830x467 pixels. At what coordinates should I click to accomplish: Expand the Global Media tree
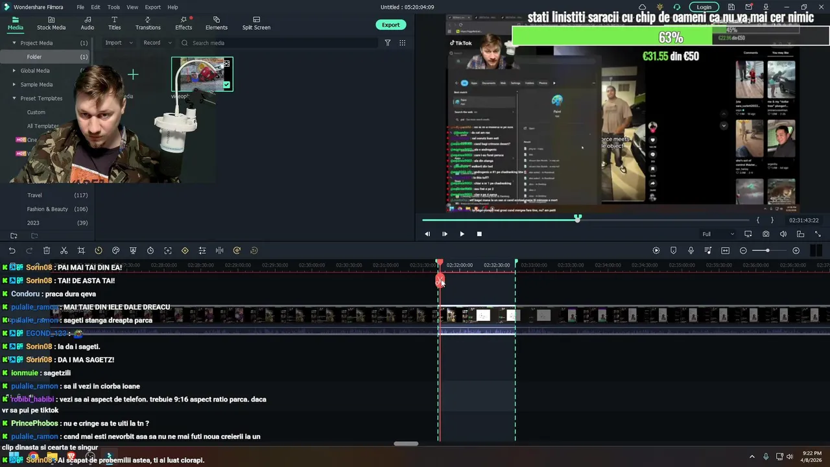pyautogui.click(x=14, y=71)
